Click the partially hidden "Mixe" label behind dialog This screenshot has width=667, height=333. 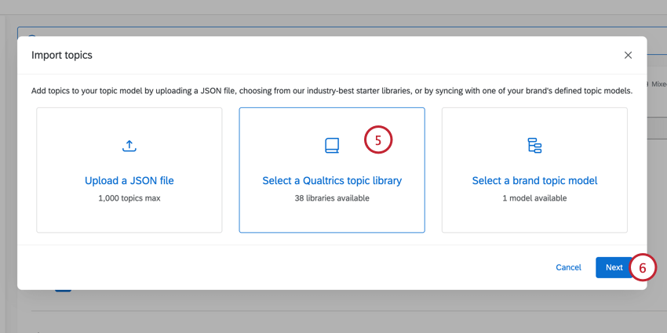click(658, 84)
